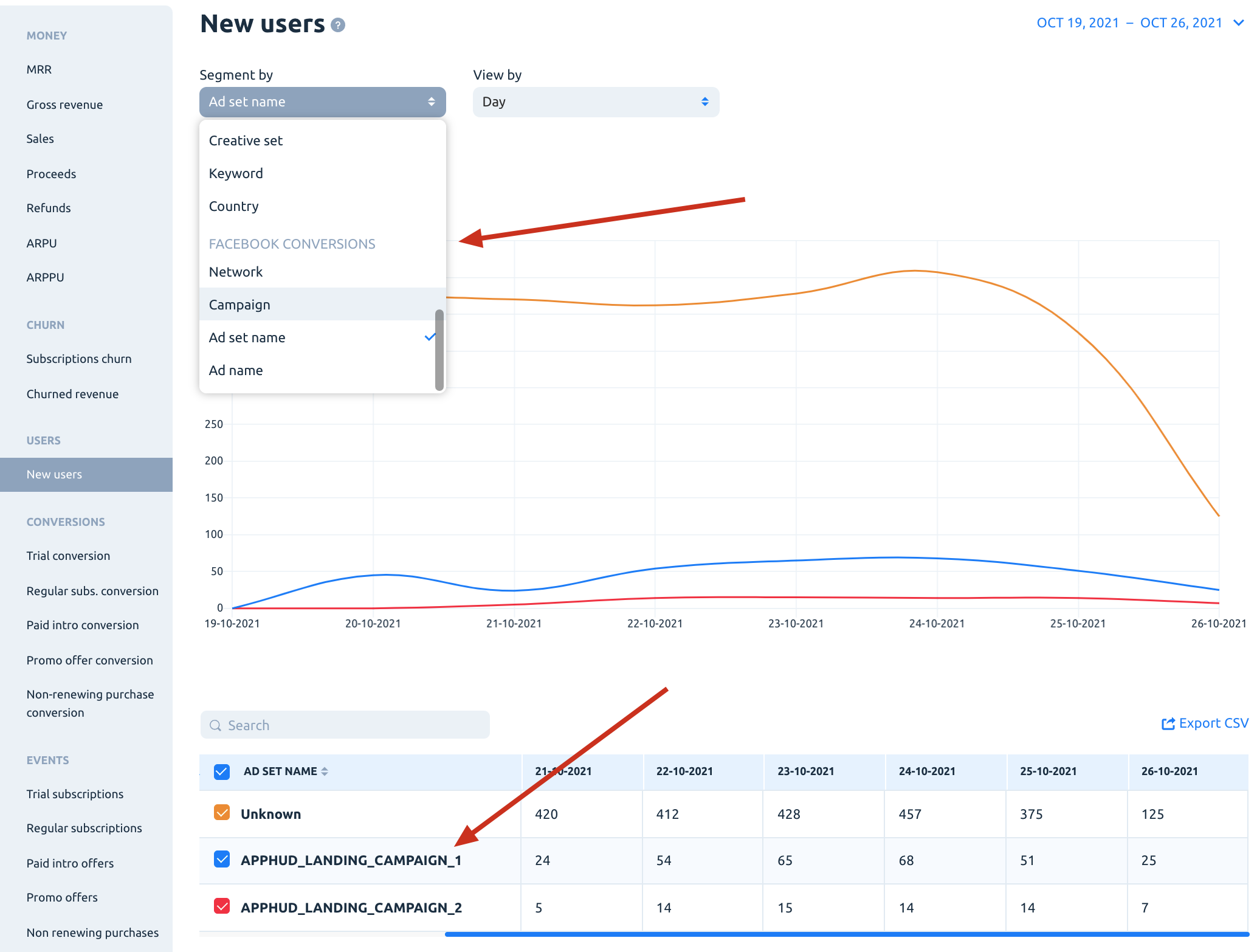The width and height of the screenshot is (1257, 952).
Task: Open Trial conversion in the sidebar
Action: click(x=68, y=556)
